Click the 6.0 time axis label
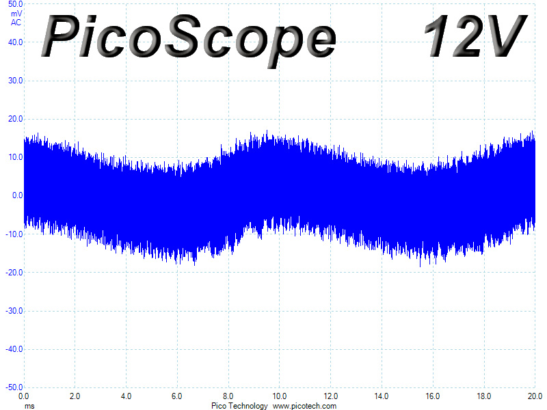This screenshot has height=410, width=547. pos(177,396)
